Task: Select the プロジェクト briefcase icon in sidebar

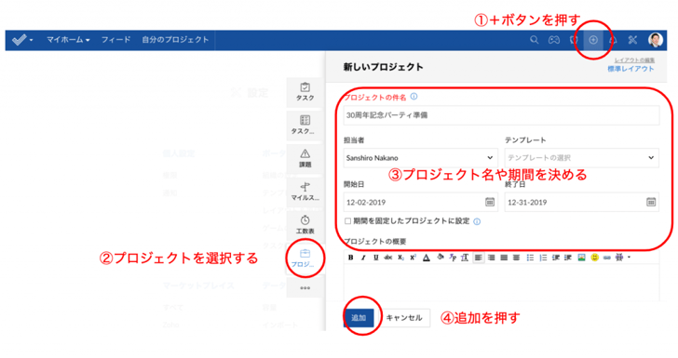Action: [305, 258]
